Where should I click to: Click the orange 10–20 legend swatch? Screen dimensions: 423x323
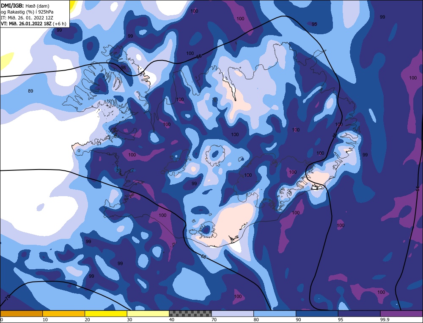click(x=64, y=313)
